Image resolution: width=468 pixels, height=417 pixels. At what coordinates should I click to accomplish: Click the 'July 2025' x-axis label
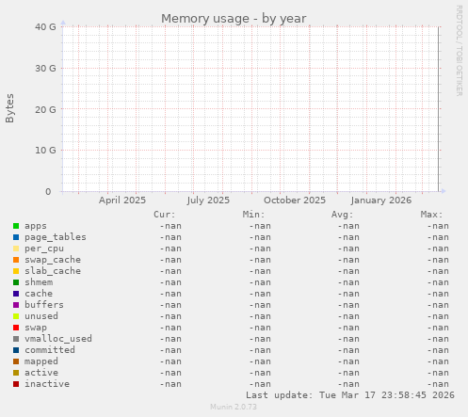click(208, 200)
